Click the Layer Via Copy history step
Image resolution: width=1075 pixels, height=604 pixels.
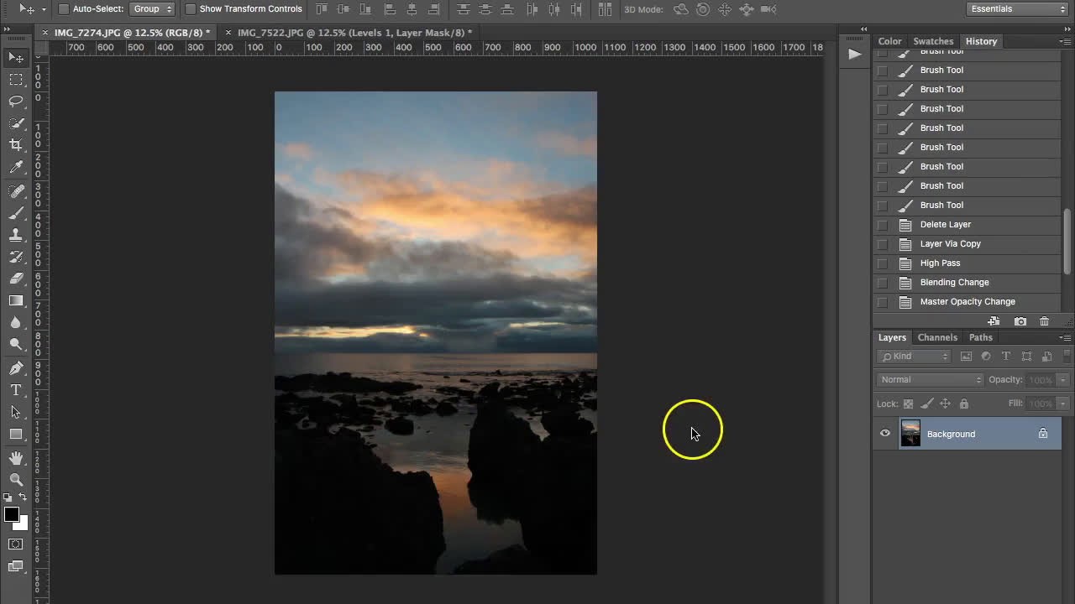pyautogui.click(x=950, y=243)
